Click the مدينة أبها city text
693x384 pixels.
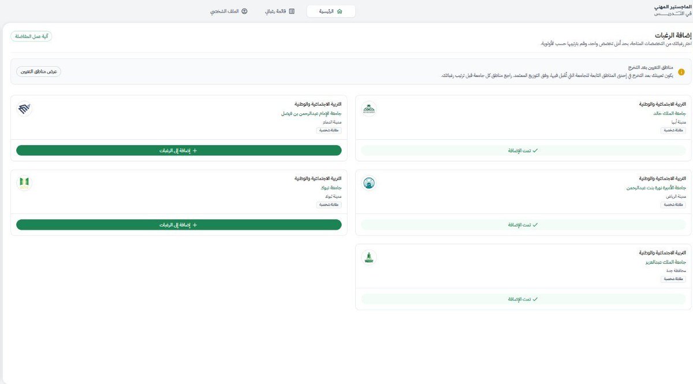[679, 122]
